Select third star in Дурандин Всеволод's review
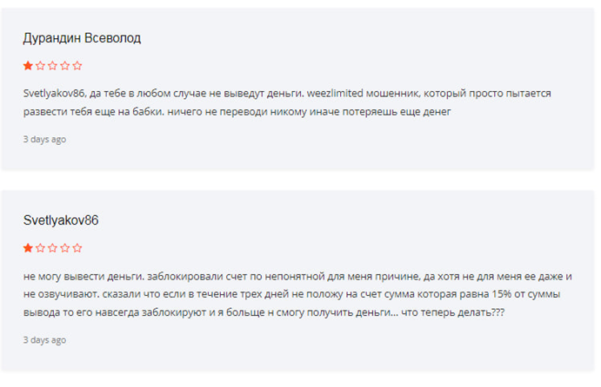This screenshot has width=601, height=387. [x=53, y=65]
